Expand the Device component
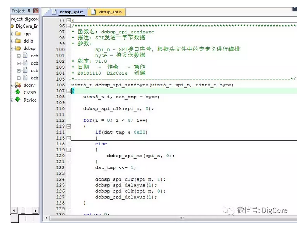Image resolution: width=305 pixels, height=229 pixels. click(x=12, y=100)
